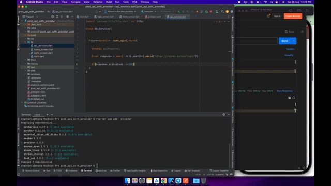The width and height of the screenshot is (331, 186).
Task: Click the Project panel collapse all icon
Action: point(62,17)
